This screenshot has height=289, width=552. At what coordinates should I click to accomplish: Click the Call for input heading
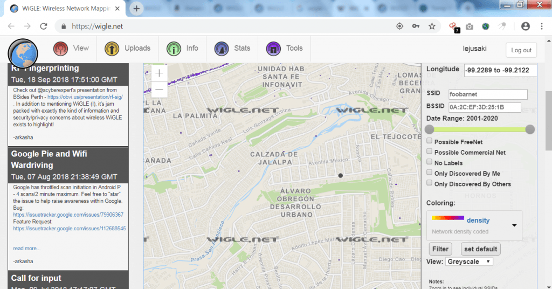pyautogui.click(x=36, y=278)
